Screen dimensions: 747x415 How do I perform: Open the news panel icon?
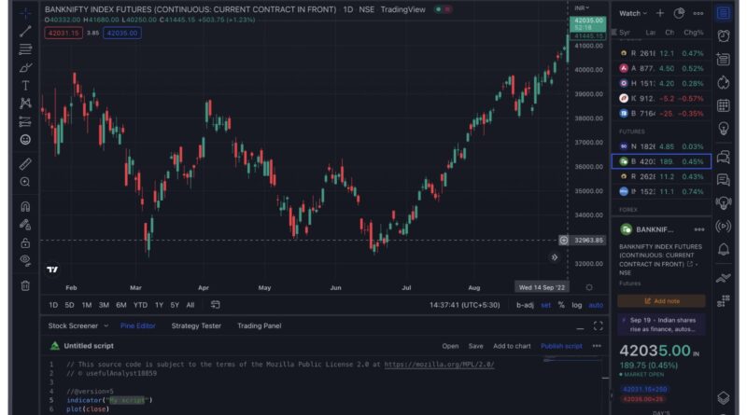[x=723, y=59]
